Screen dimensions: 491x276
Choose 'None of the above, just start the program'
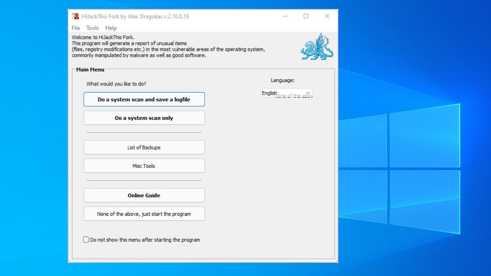pos(144,214)
